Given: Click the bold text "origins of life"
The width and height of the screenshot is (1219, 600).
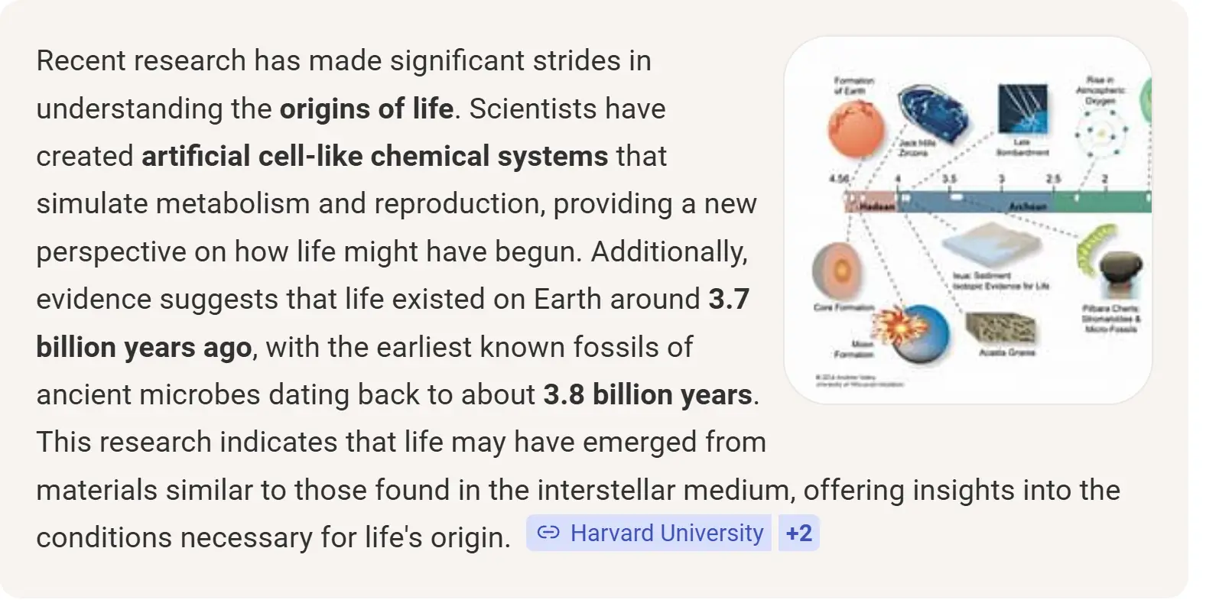Looking at the screenshot, I should [366, 109].
